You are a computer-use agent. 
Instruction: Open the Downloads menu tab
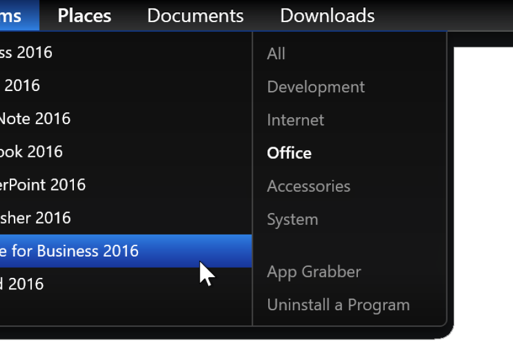[x=327, y=15]
